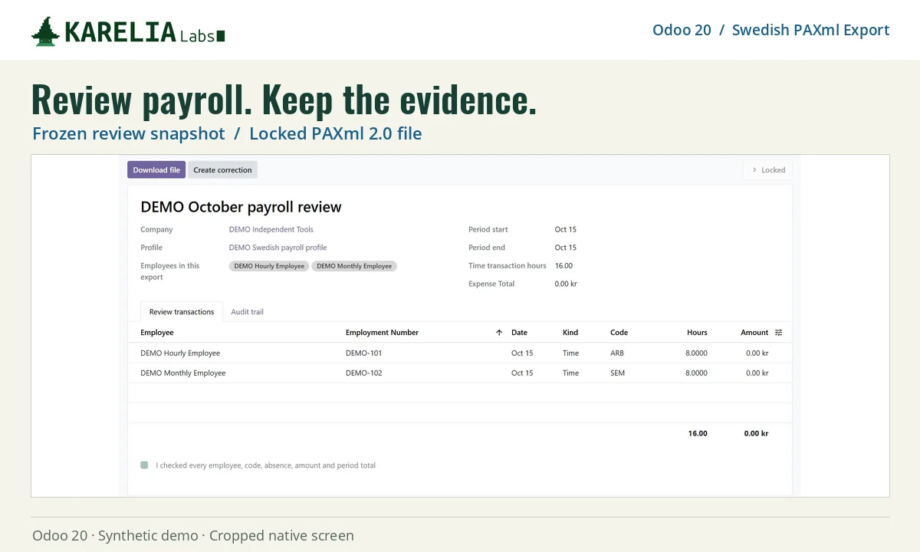The width and height of the screenshot is (920, 552).
Task: Sort by the Code column header
Action: tap(619, 333)
